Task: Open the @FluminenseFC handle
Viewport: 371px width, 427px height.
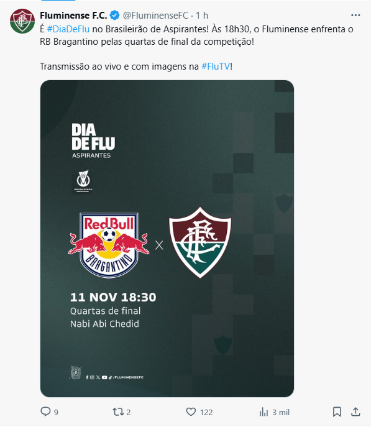Action: tap(155, 16)
